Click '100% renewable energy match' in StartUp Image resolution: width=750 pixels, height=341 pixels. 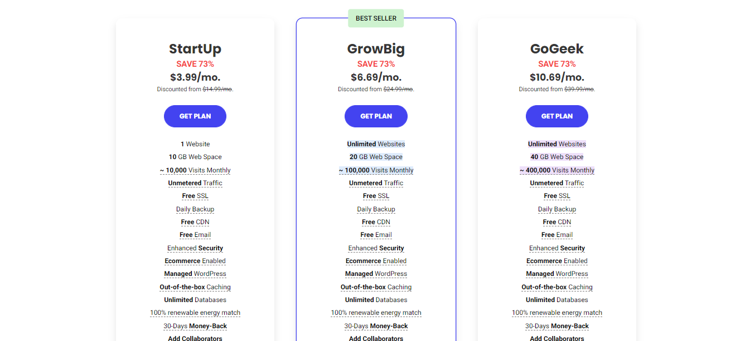[x=195, y=313]
